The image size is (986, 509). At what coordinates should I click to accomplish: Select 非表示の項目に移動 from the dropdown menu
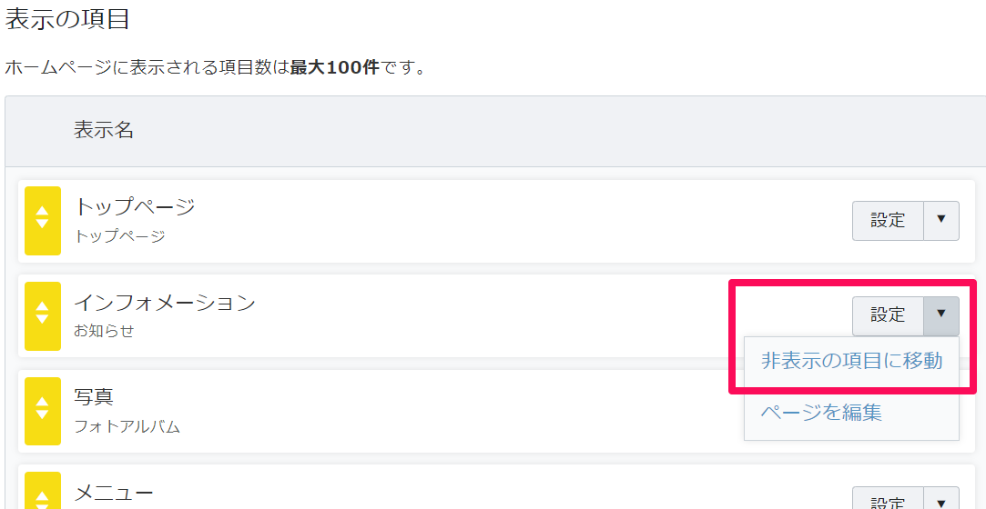(851, 361)
